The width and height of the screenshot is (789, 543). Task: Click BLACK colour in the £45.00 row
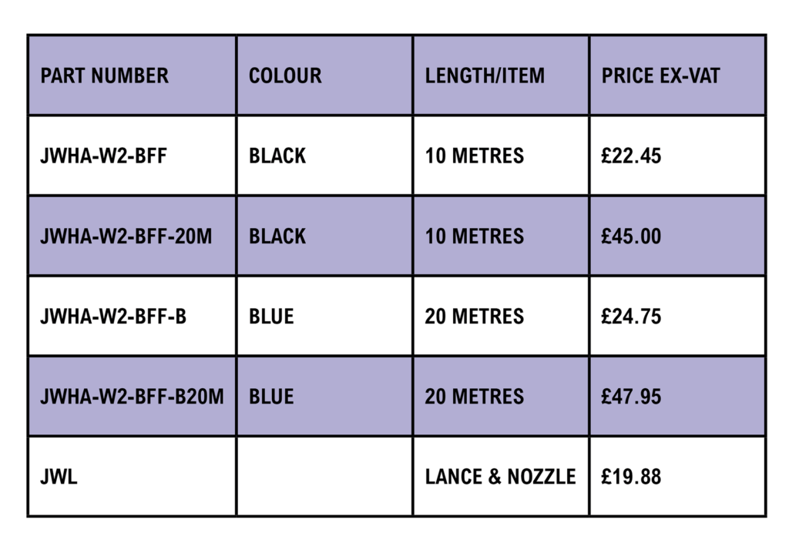click(x=277, y=236)
